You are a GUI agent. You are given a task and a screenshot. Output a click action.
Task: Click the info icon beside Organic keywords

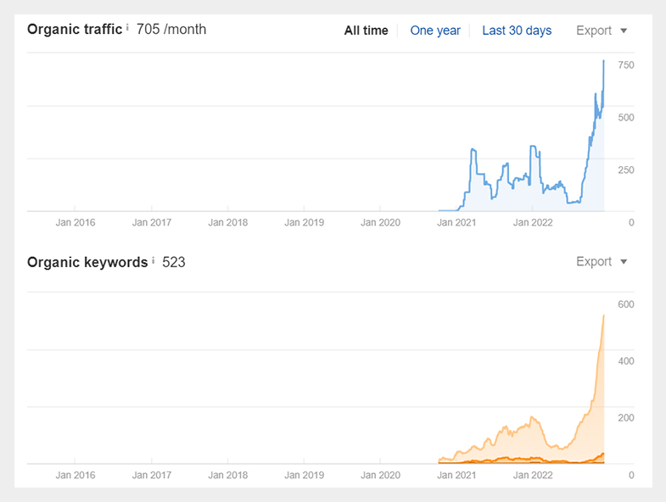point(153,260)
